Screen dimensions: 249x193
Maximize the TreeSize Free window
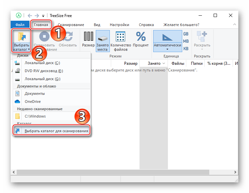215,15
